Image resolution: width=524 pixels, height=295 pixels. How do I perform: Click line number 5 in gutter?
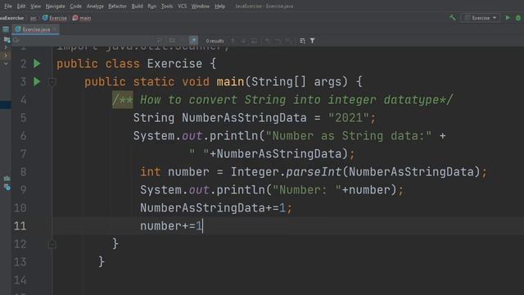(x=23, y=118)
